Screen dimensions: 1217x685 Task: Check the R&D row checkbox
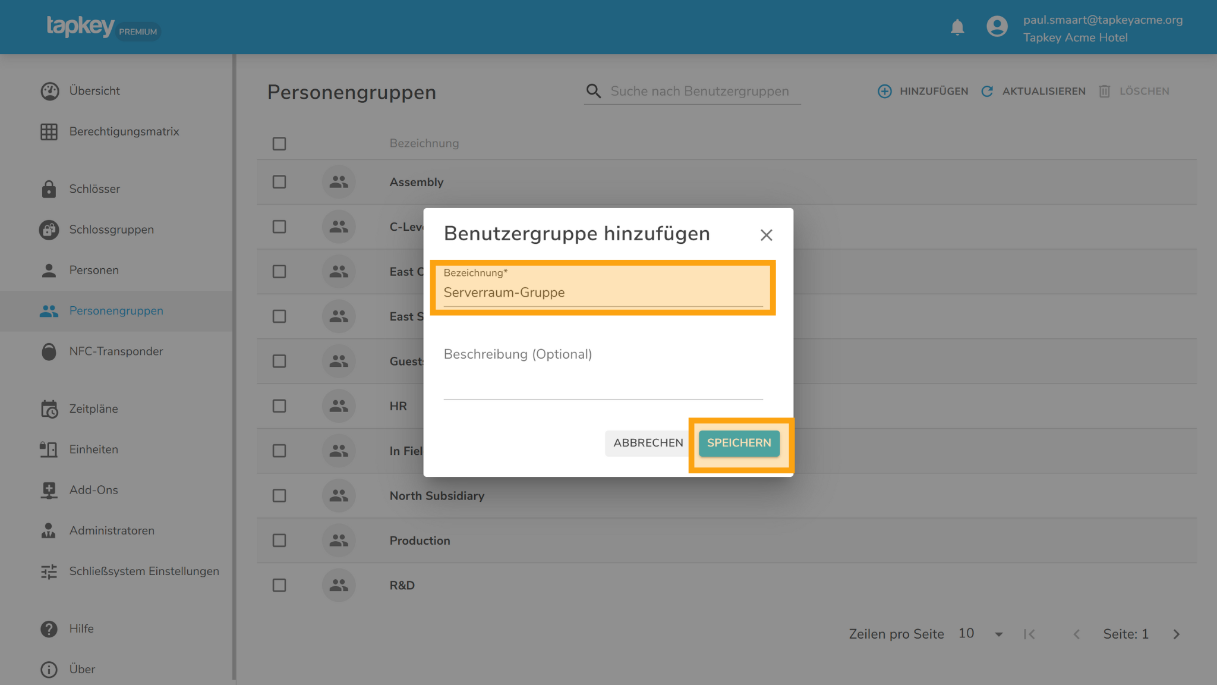tap(279, 585)
